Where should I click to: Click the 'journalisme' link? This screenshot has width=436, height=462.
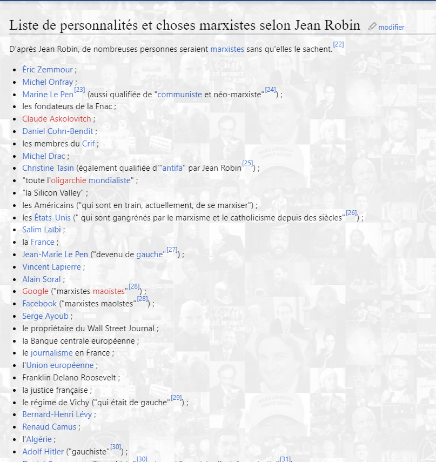(x=51, y=353)
